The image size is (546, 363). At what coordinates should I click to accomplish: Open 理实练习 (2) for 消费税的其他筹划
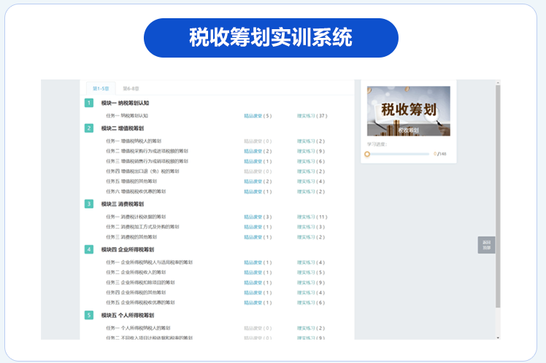click(311, 237)
